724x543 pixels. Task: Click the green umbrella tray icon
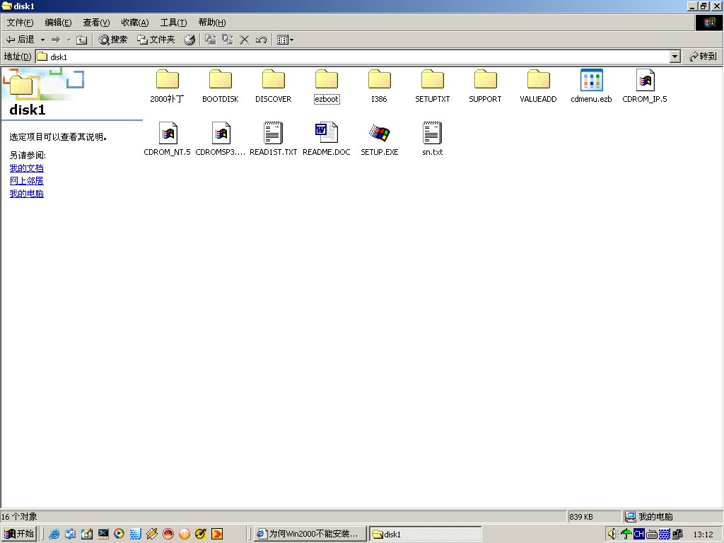tap(626, 535)
